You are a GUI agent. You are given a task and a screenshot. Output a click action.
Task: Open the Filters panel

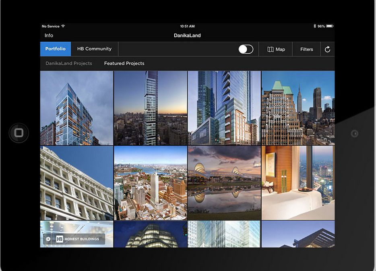pos(306,49)
